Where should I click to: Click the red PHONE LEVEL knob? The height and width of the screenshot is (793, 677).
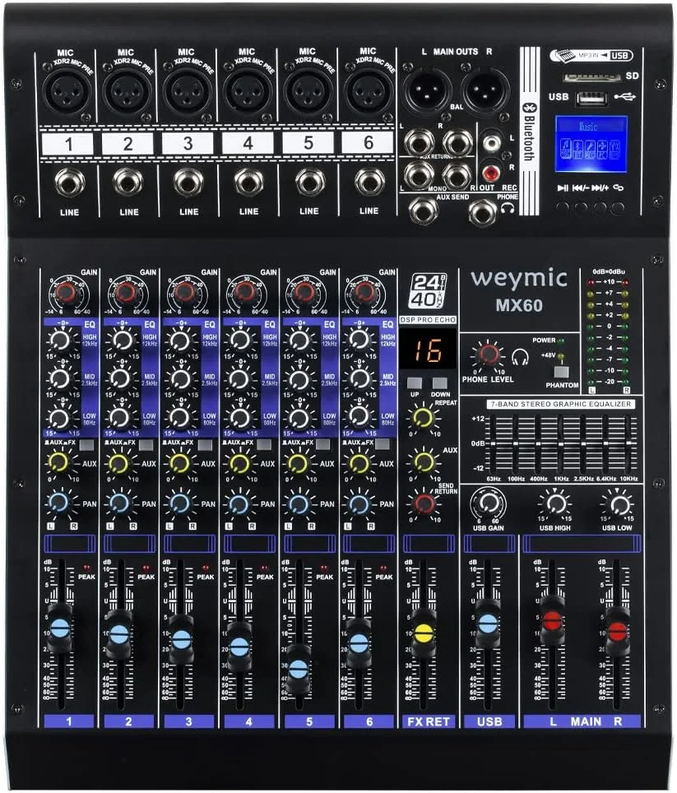coord(489,355)
